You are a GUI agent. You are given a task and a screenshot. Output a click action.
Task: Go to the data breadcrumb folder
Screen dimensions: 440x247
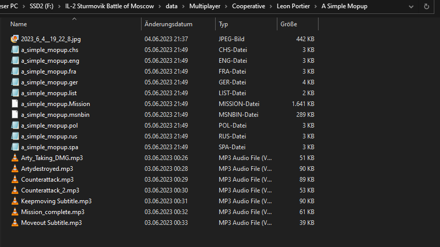172,7
